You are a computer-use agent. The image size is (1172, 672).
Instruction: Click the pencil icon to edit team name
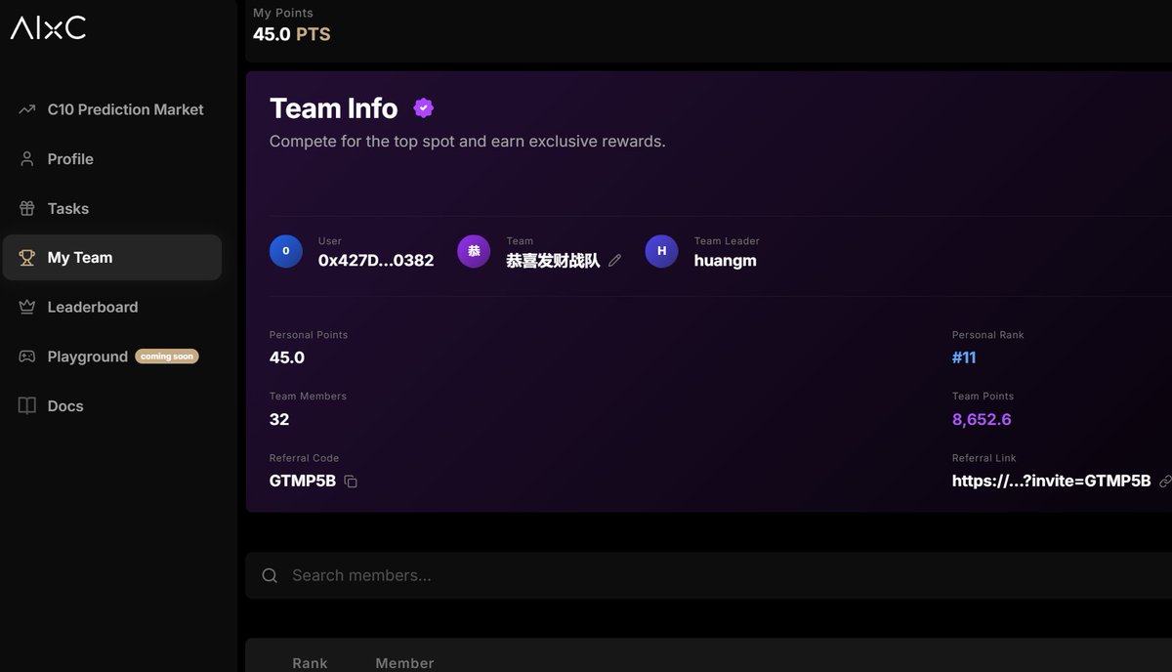[614, 261]
